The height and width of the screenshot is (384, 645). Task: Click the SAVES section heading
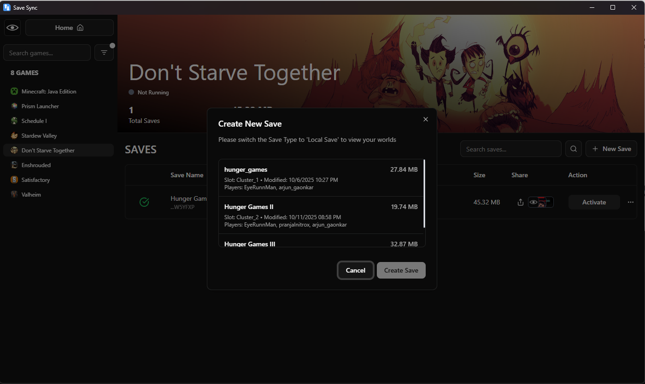click(x=141, y=150)
